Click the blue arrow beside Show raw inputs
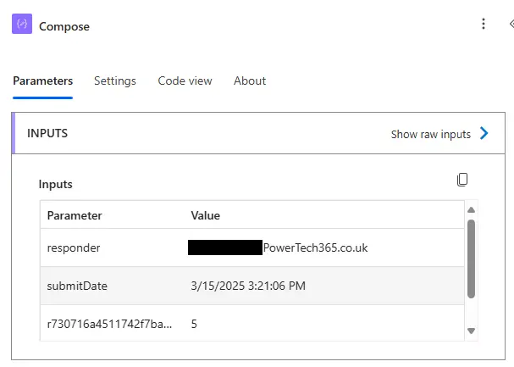Screen dimensions: 514x367 coord(484,133)
